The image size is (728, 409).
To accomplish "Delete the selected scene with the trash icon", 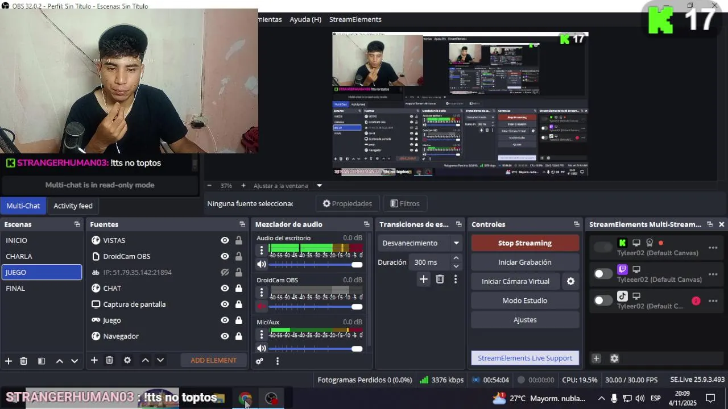I will (24, 361).
